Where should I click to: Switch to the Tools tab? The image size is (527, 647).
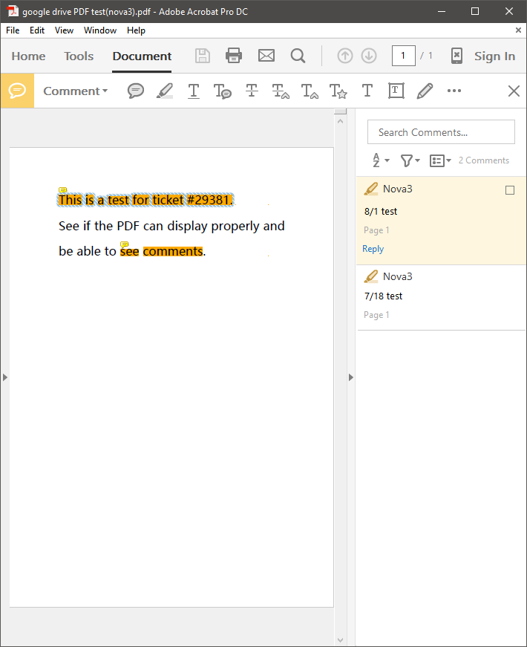pos(79,56)
